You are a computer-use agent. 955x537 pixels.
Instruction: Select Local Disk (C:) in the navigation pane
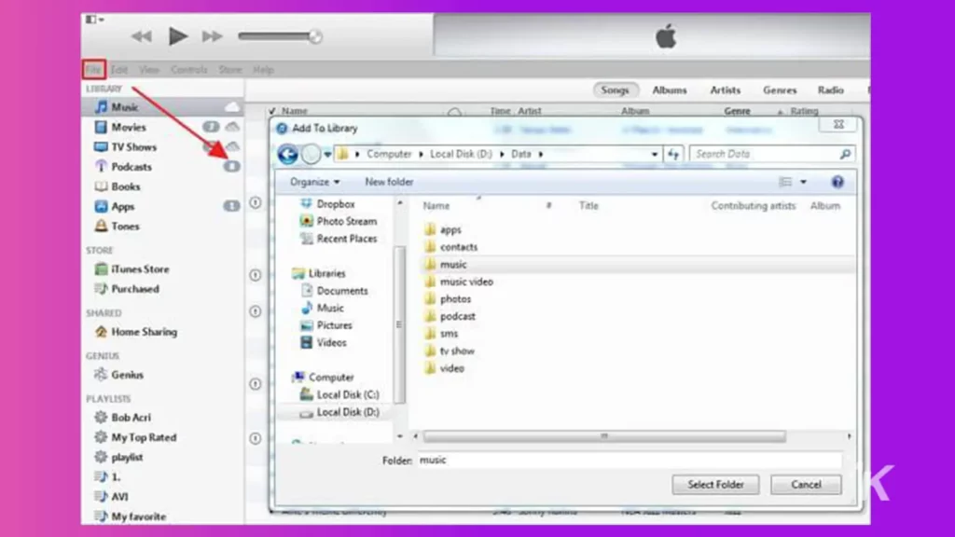click(x=347, y=394)
